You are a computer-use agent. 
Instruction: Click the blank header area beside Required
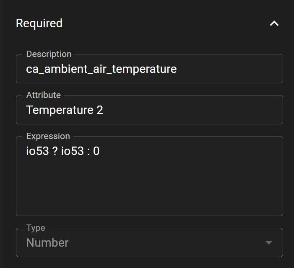point(168,23)
